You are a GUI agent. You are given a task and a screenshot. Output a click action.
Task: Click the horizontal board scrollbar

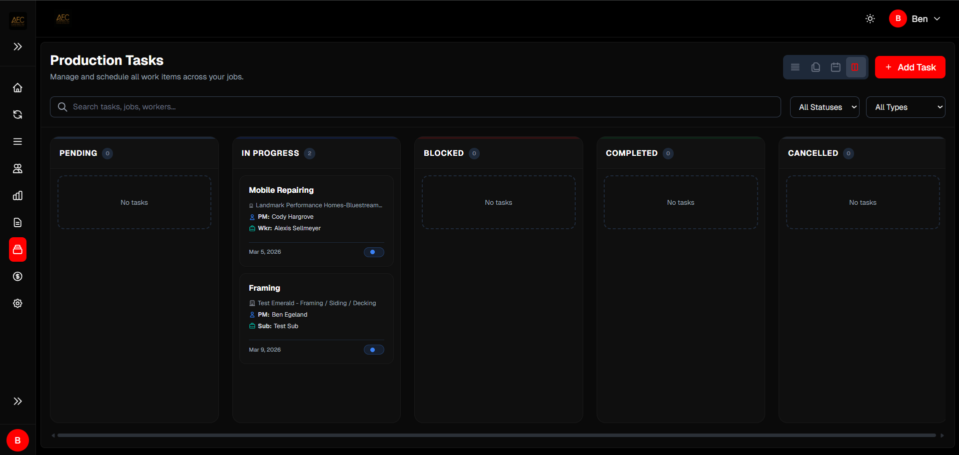coord(497,436)
